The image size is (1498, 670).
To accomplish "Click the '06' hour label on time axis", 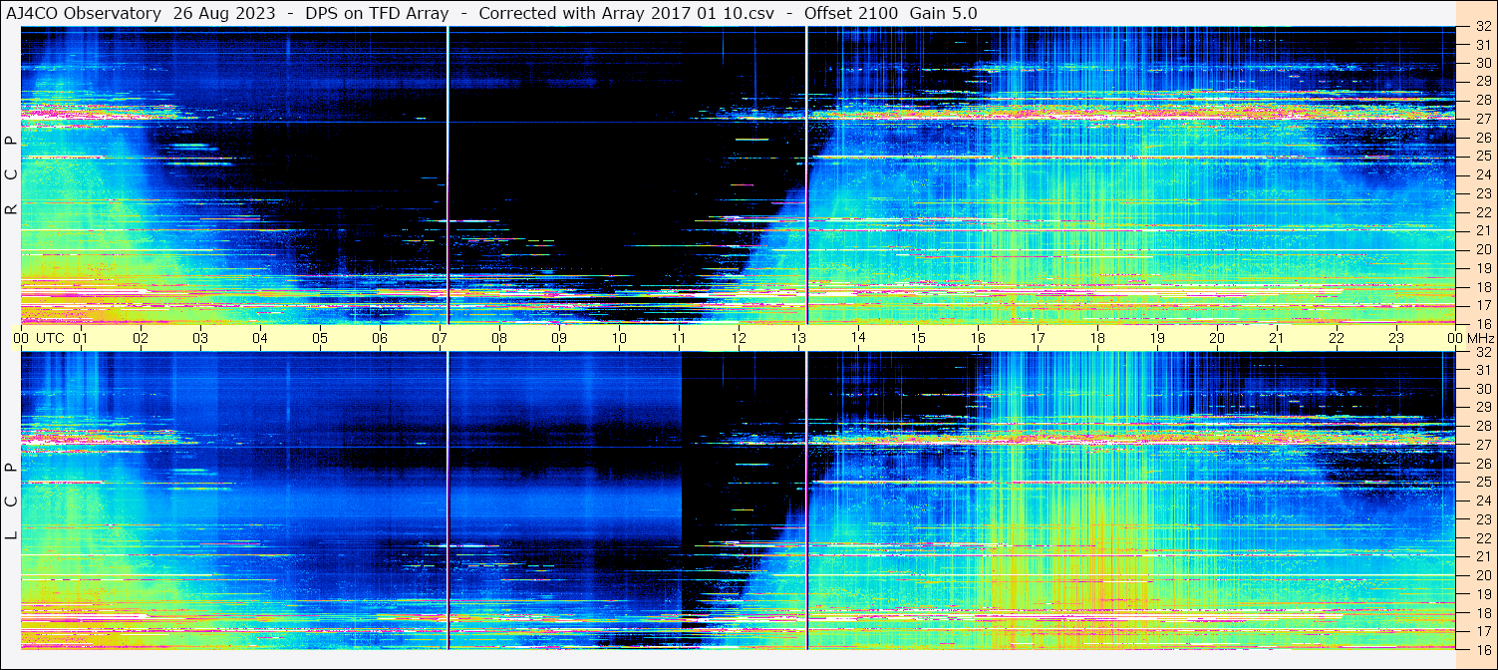I will tap(380, 338).
